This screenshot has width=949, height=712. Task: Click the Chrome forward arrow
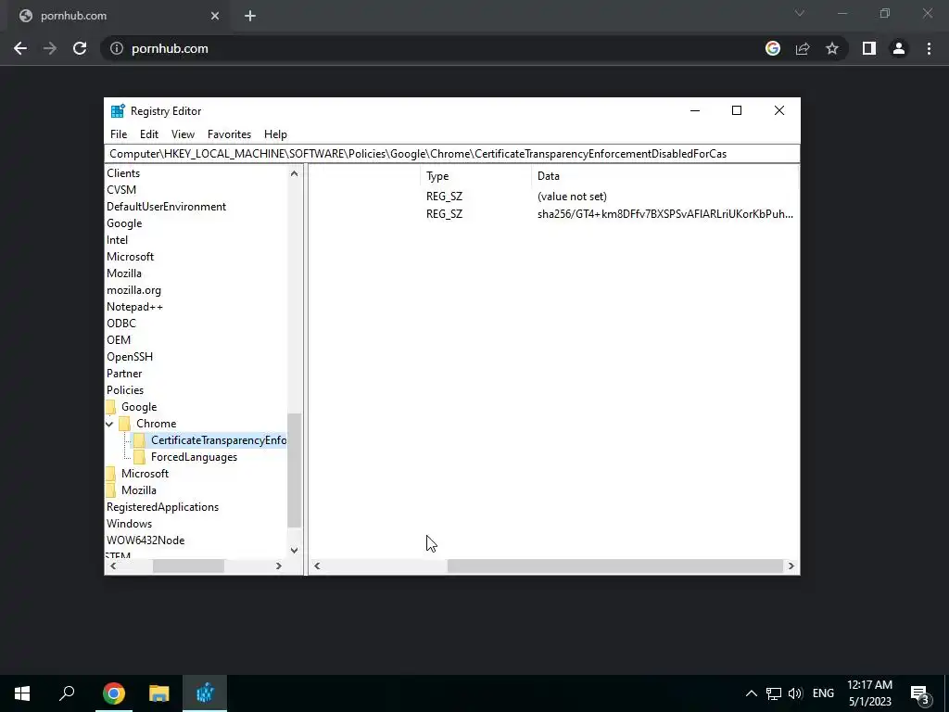click(50, 48)
